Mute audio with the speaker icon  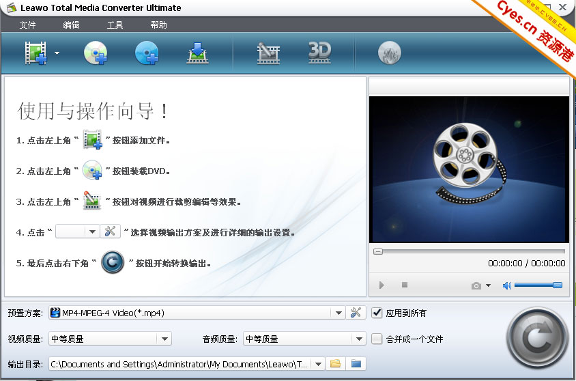click(507, 285)
